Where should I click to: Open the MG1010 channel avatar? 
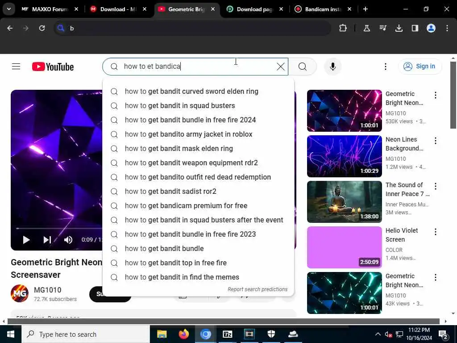click(x=20, y=293)
